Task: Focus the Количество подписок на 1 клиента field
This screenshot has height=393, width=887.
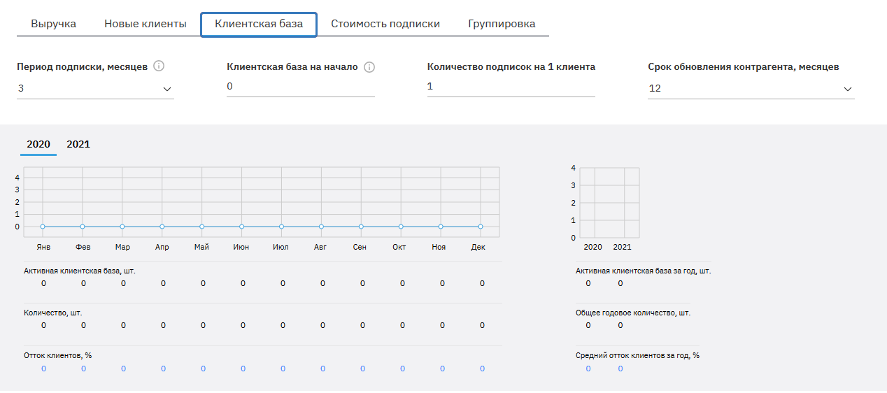Action: pos(511,87)
